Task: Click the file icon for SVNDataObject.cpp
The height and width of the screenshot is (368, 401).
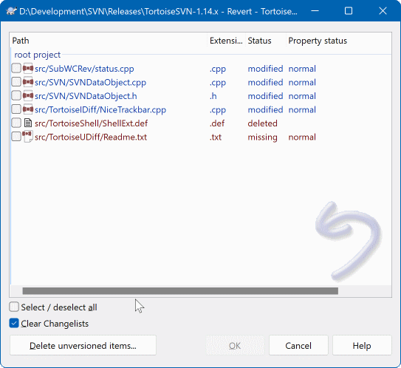Action: (x=28, y=82)
